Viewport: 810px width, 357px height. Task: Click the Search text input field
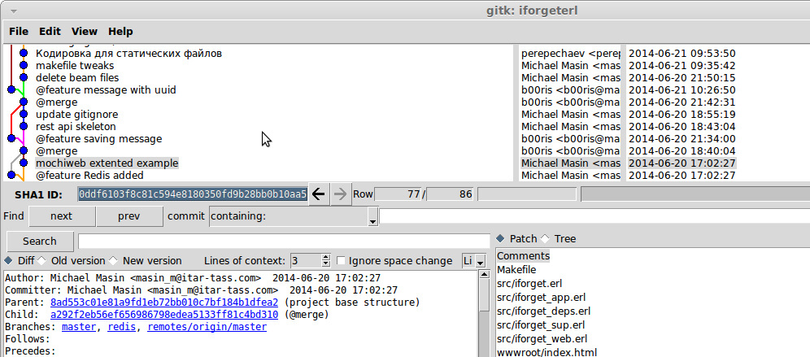click(284, 242)
